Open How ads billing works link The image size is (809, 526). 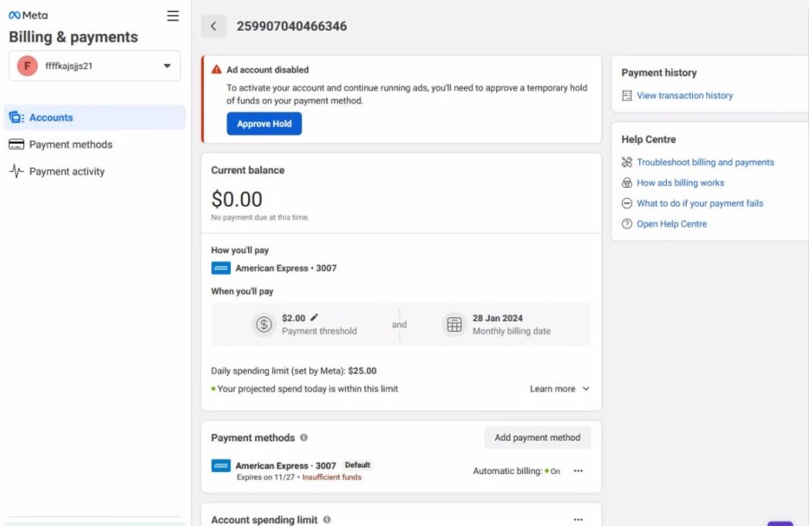[680, 183]
